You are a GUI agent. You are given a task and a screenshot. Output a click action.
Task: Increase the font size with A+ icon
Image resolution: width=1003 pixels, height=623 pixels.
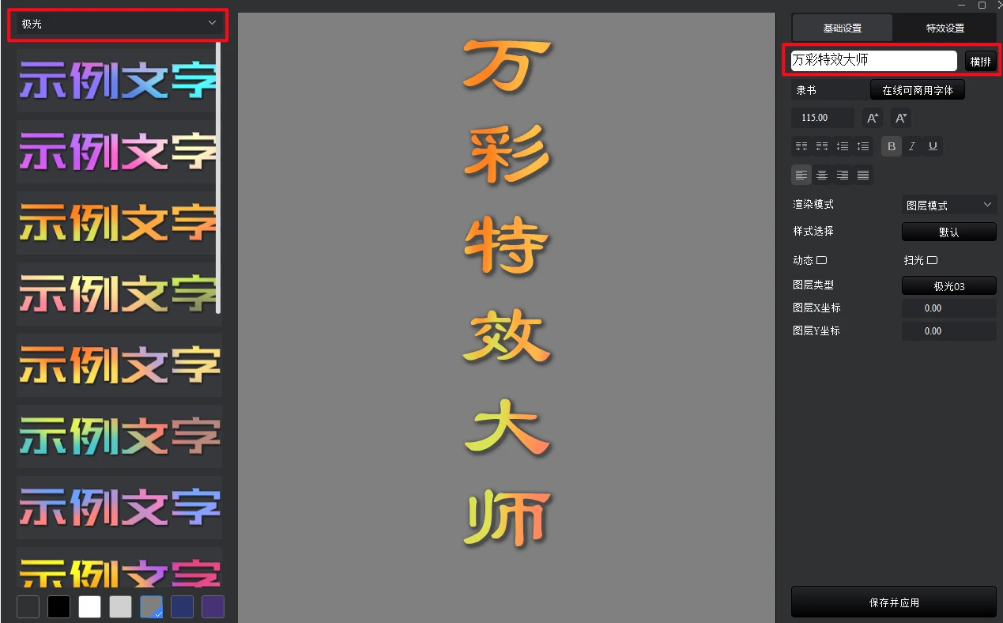pyautogui.click(x=872, y=117)
